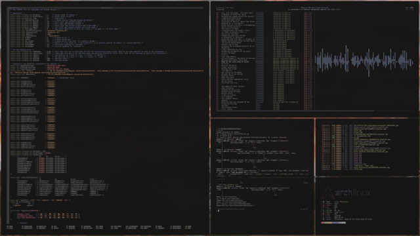Select track Every Orifice Yawning Her Price
420x236 pixels.
(235, 79)
